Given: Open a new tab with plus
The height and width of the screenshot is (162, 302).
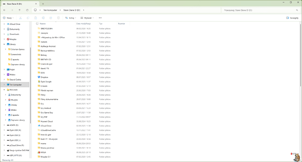Looking at the screenshot, I should (43, 4).
